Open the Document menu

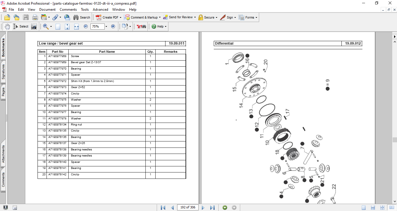click(x=47, y=10)
